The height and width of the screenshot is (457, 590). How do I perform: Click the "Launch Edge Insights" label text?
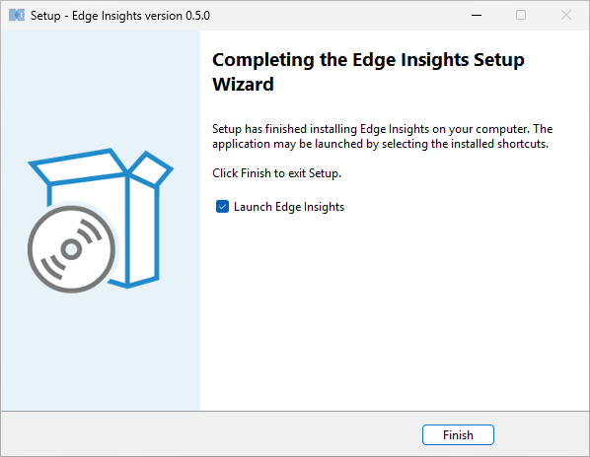[x=289, y=207]
